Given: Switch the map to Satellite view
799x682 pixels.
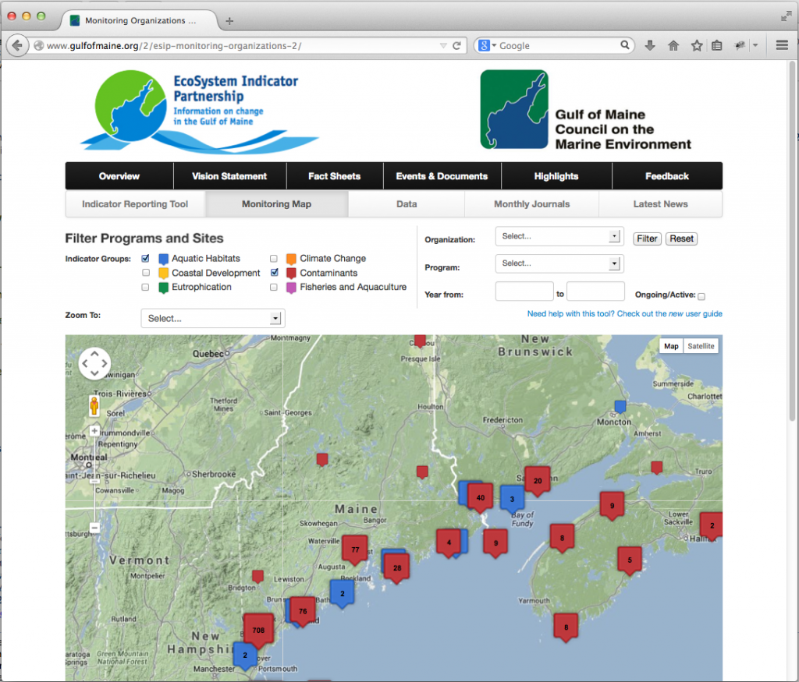Looking at the screenshot, I should pos(701,346).
